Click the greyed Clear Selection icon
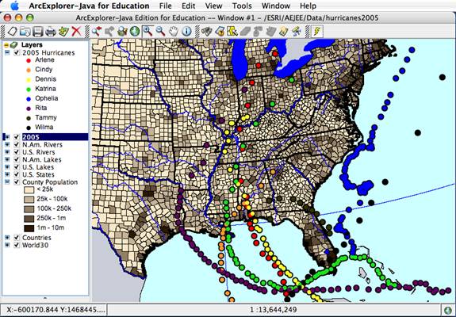Image resolution: width=456 pixels, height=317 pixels. (245, 32)
